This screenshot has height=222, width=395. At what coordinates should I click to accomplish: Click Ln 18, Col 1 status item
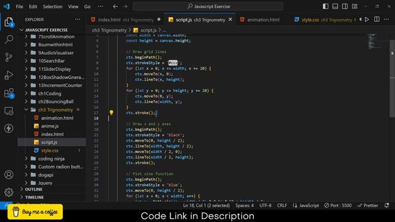(x=206, y=205)
